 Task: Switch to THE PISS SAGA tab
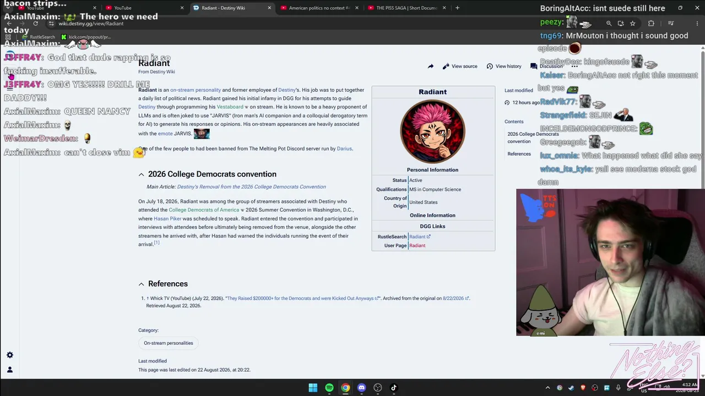pos(406,8)
